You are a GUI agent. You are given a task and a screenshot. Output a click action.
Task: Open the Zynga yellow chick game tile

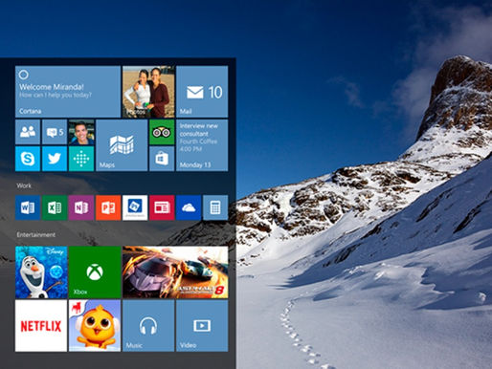(x=95, y=326)
